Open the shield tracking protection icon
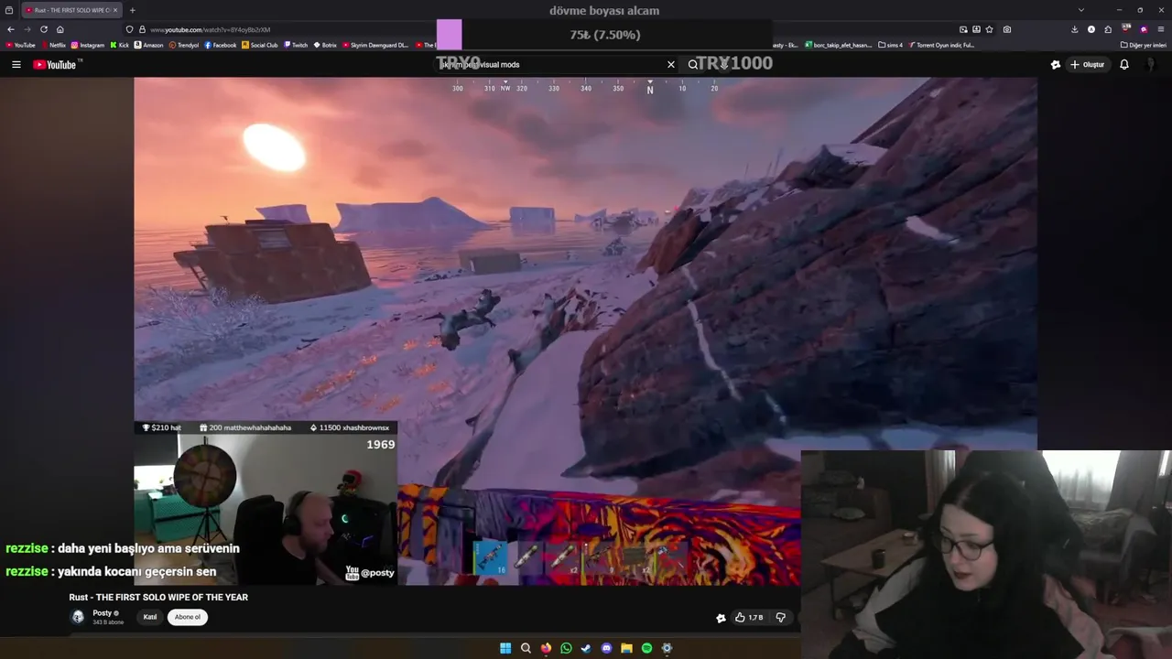Viewport: 1172px width, 659px height. click(x=130, y=29)
